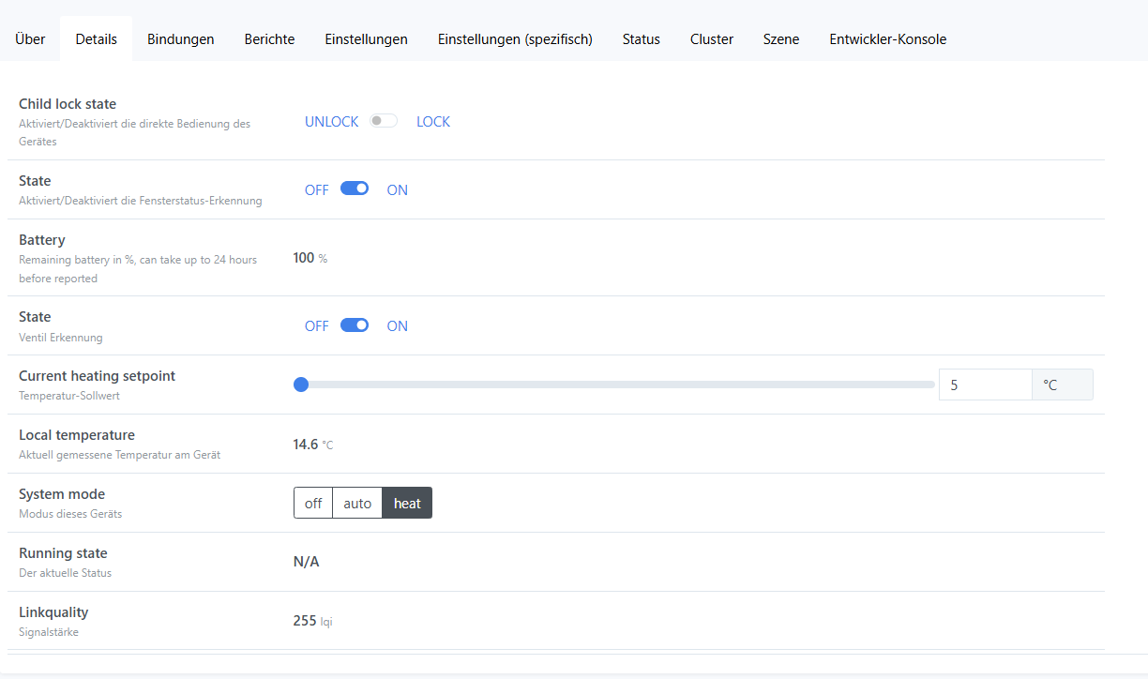Open the Einstellungen (spezifisch) tab
Viewport: 1148px width, 679px height.
pyautogui.click(x=515, y=39)
